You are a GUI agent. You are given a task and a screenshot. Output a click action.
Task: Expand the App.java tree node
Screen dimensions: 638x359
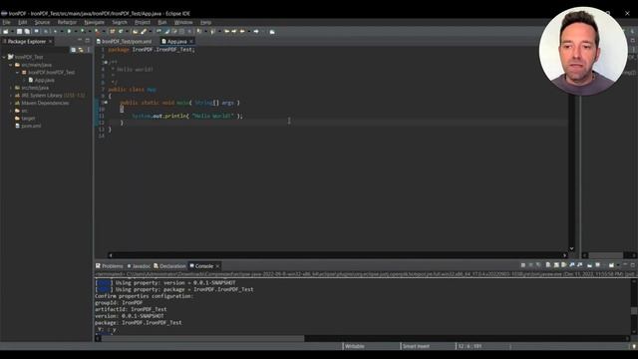[24, 80]
